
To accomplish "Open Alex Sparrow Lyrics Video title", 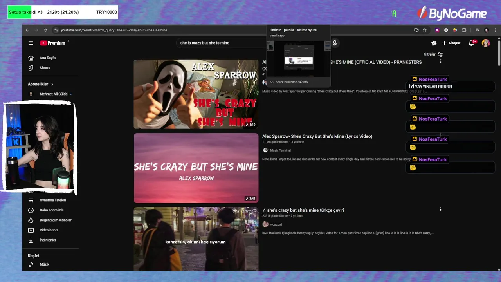I will (317, 136).
